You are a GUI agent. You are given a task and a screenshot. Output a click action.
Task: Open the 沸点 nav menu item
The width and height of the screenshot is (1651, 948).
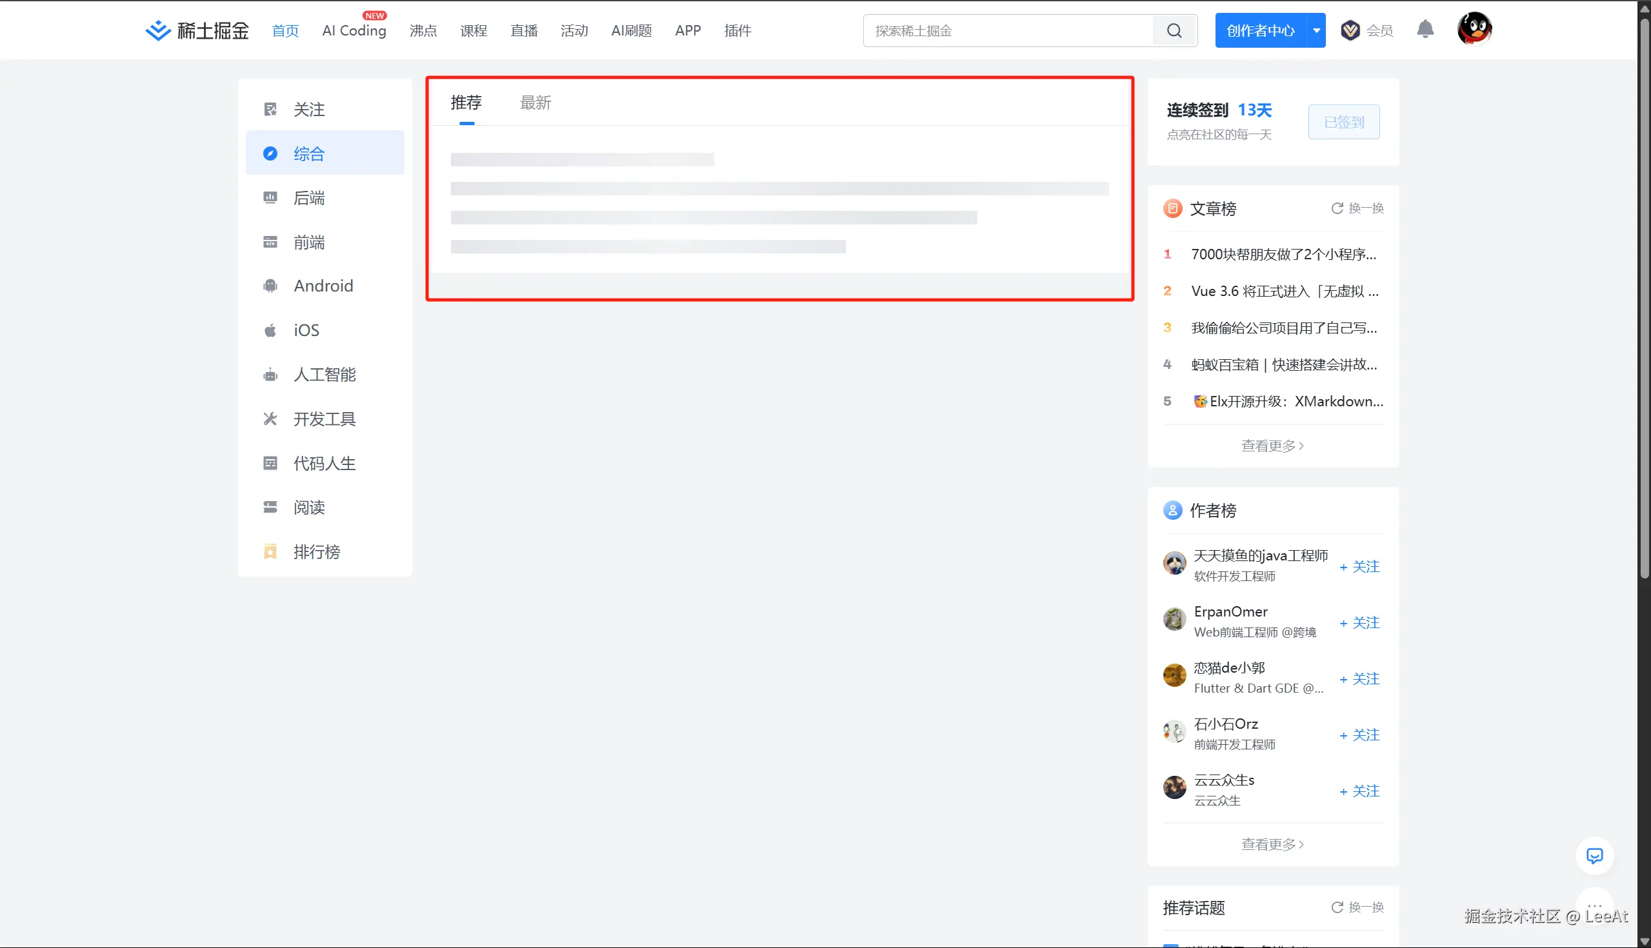(x=423, y=30)
